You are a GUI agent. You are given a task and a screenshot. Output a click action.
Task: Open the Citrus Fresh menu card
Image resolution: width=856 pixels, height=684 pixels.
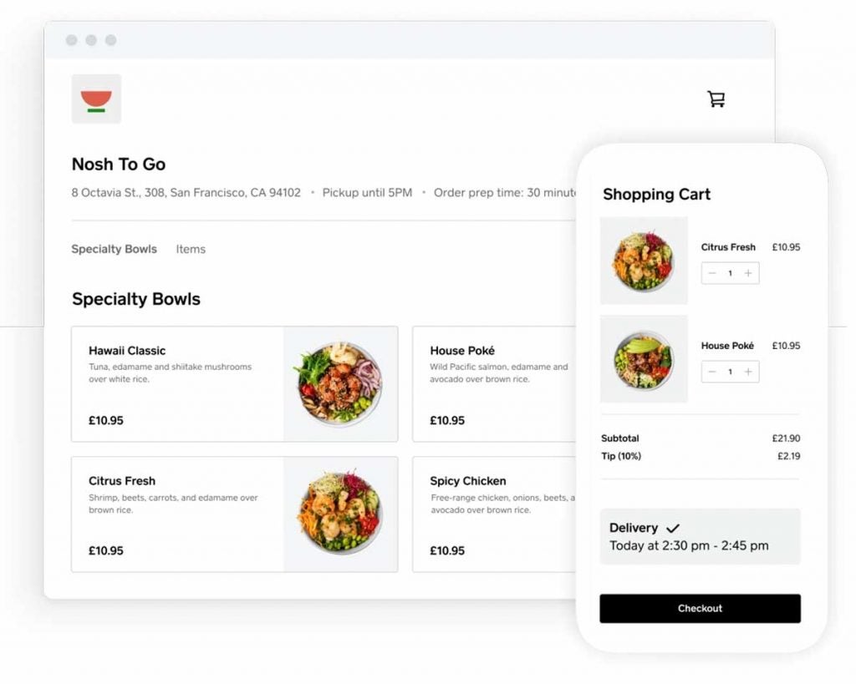tap(235, 514)
